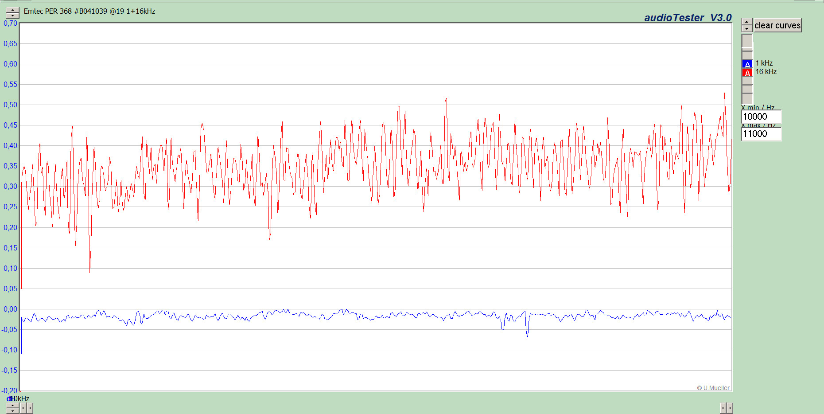Select empty curve slot just below 16 kHz
Image resolution: width=824 pixels, height=414 pixels.
pos(747,81)
